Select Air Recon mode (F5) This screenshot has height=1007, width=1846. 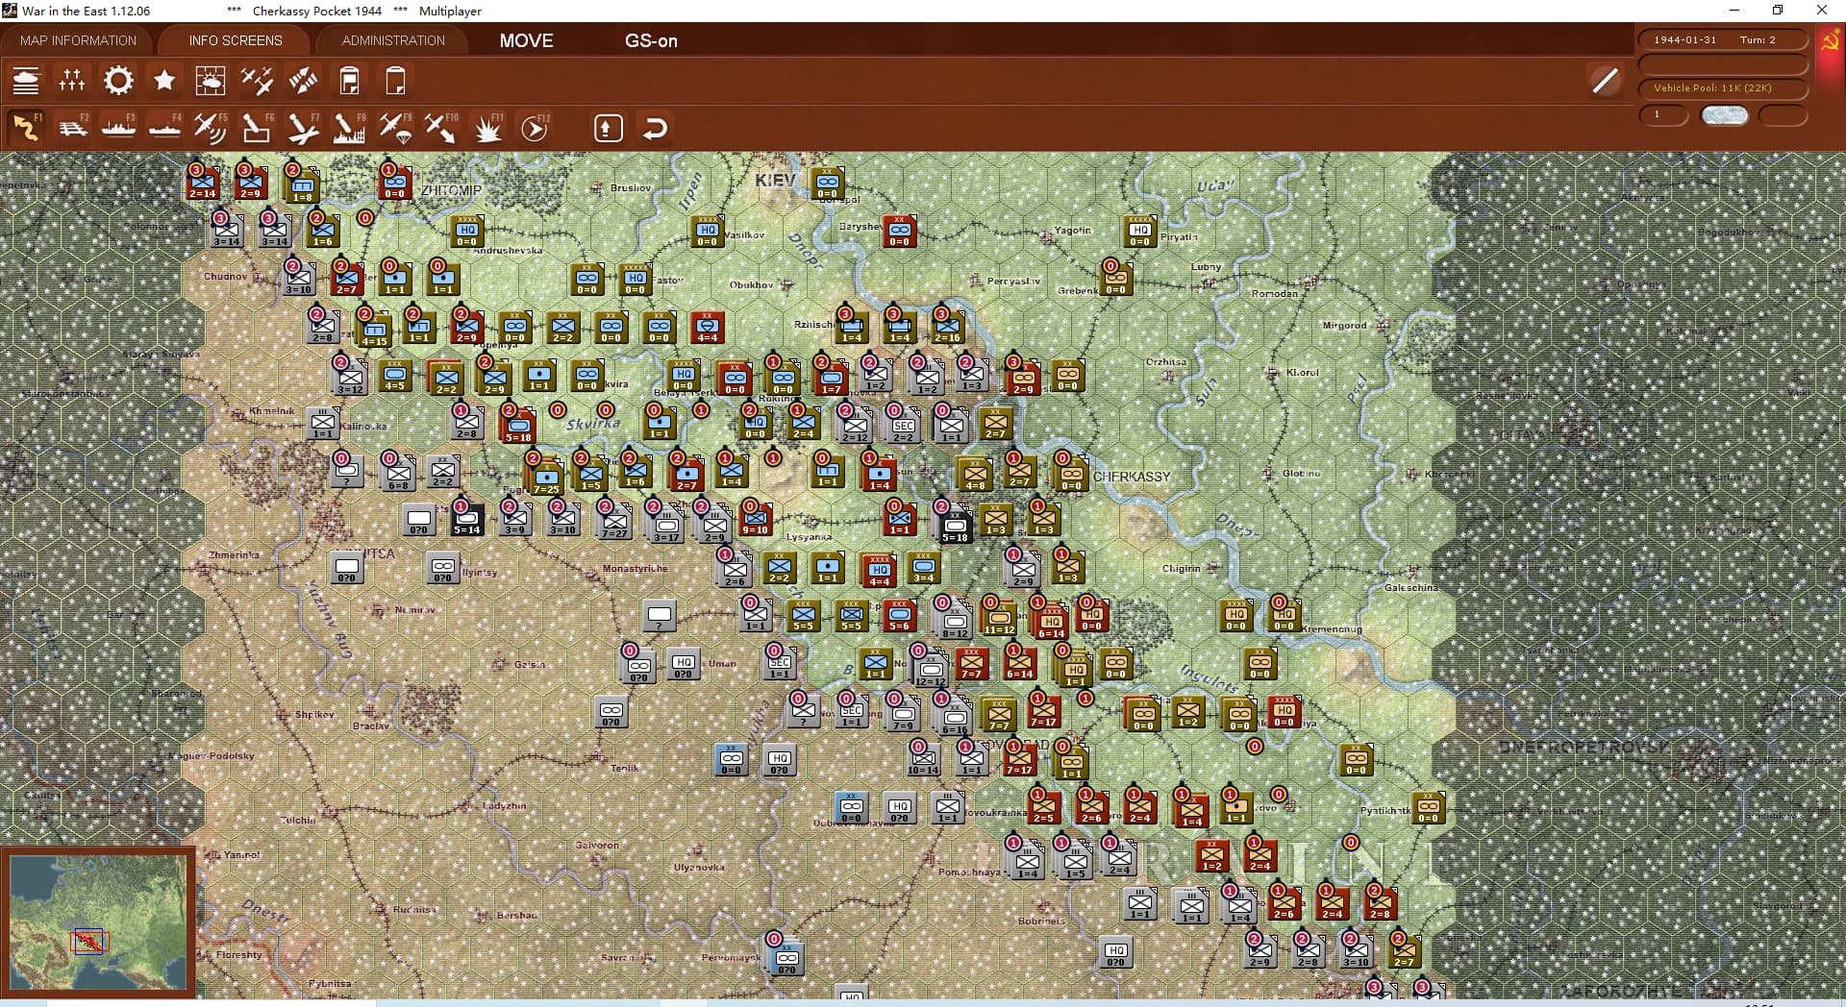[211, 128]
